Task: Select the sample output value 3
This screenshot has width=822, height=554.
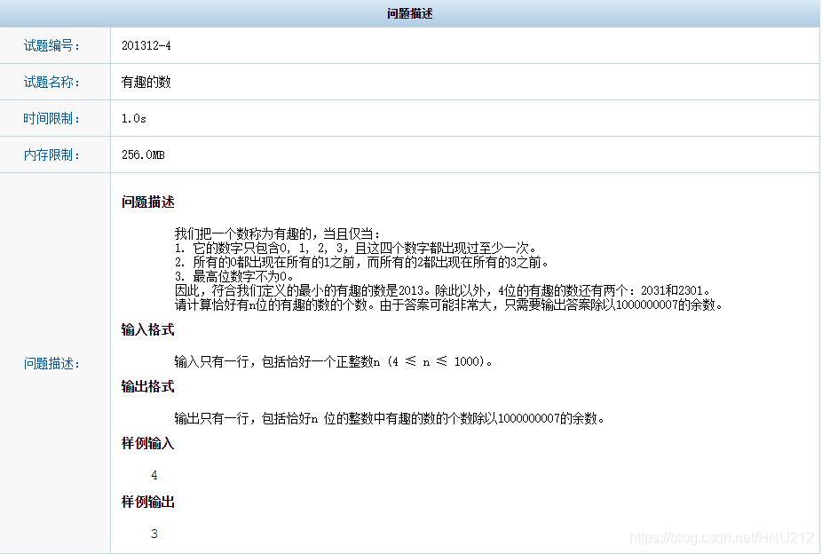Action: pos(154,534)
